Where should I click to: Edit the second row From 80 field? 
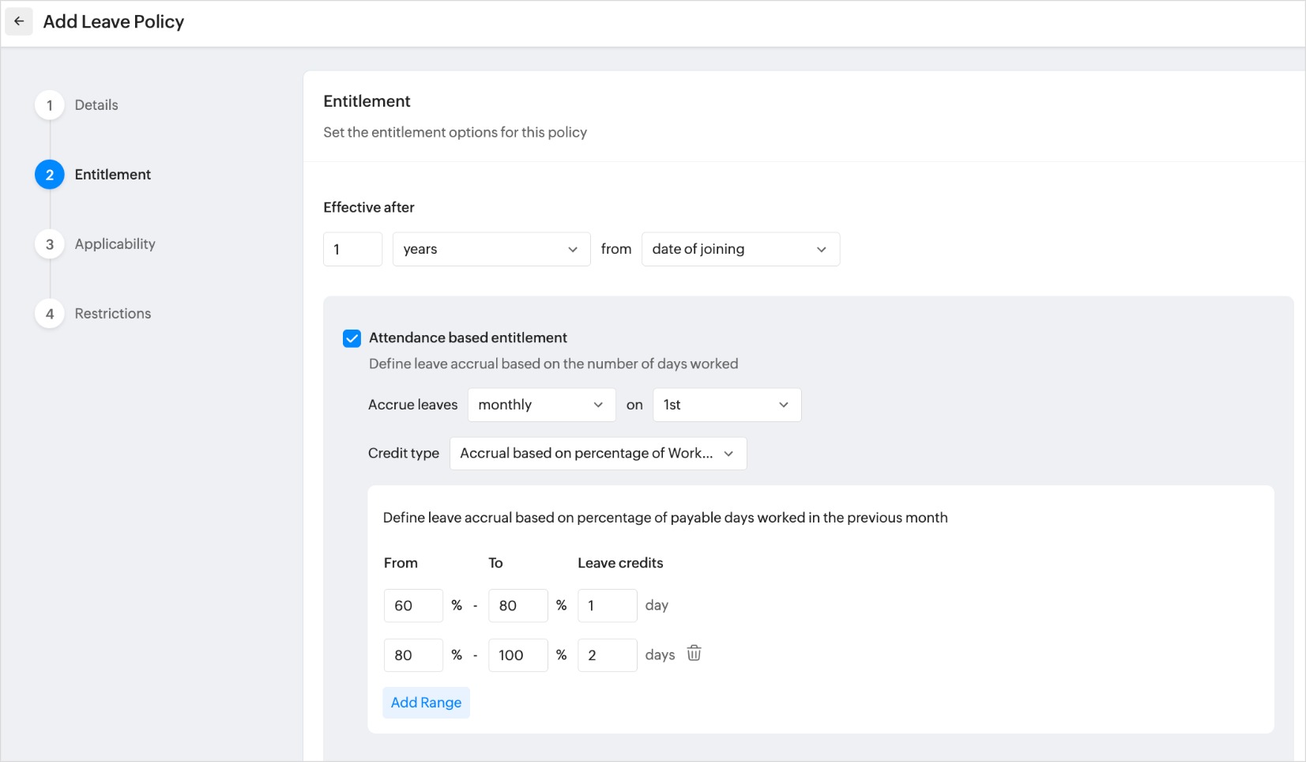pyautogui.click(x=412, y=655)
